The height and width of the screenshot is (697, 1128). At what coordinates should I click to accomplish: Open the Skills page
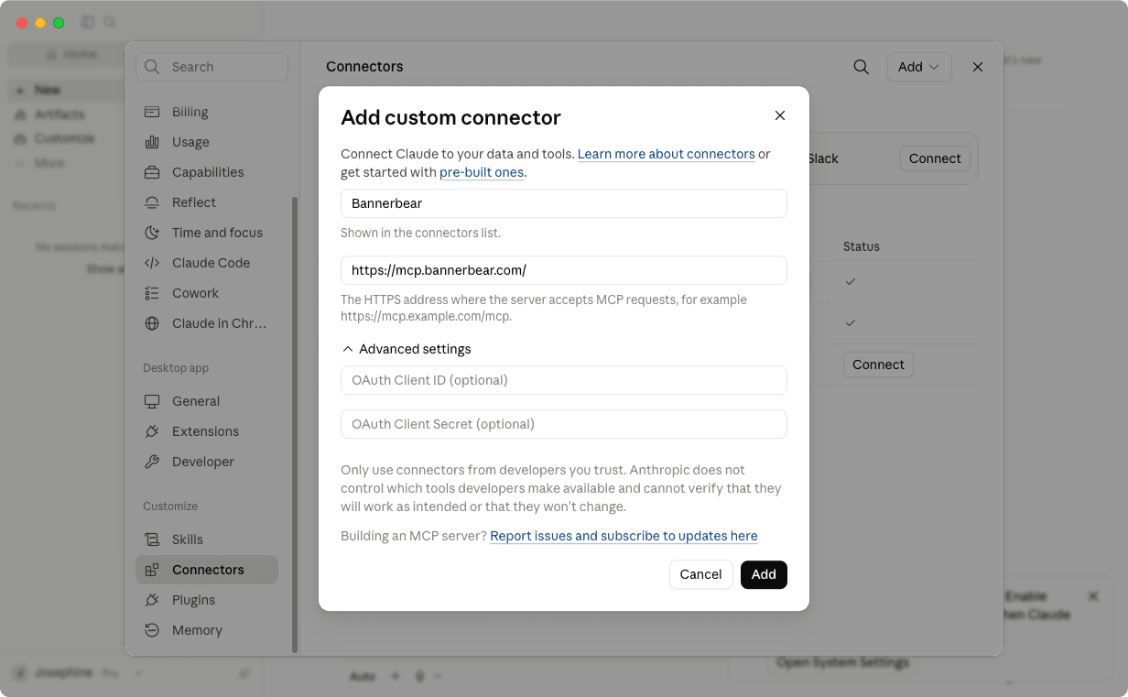[207, 539]
